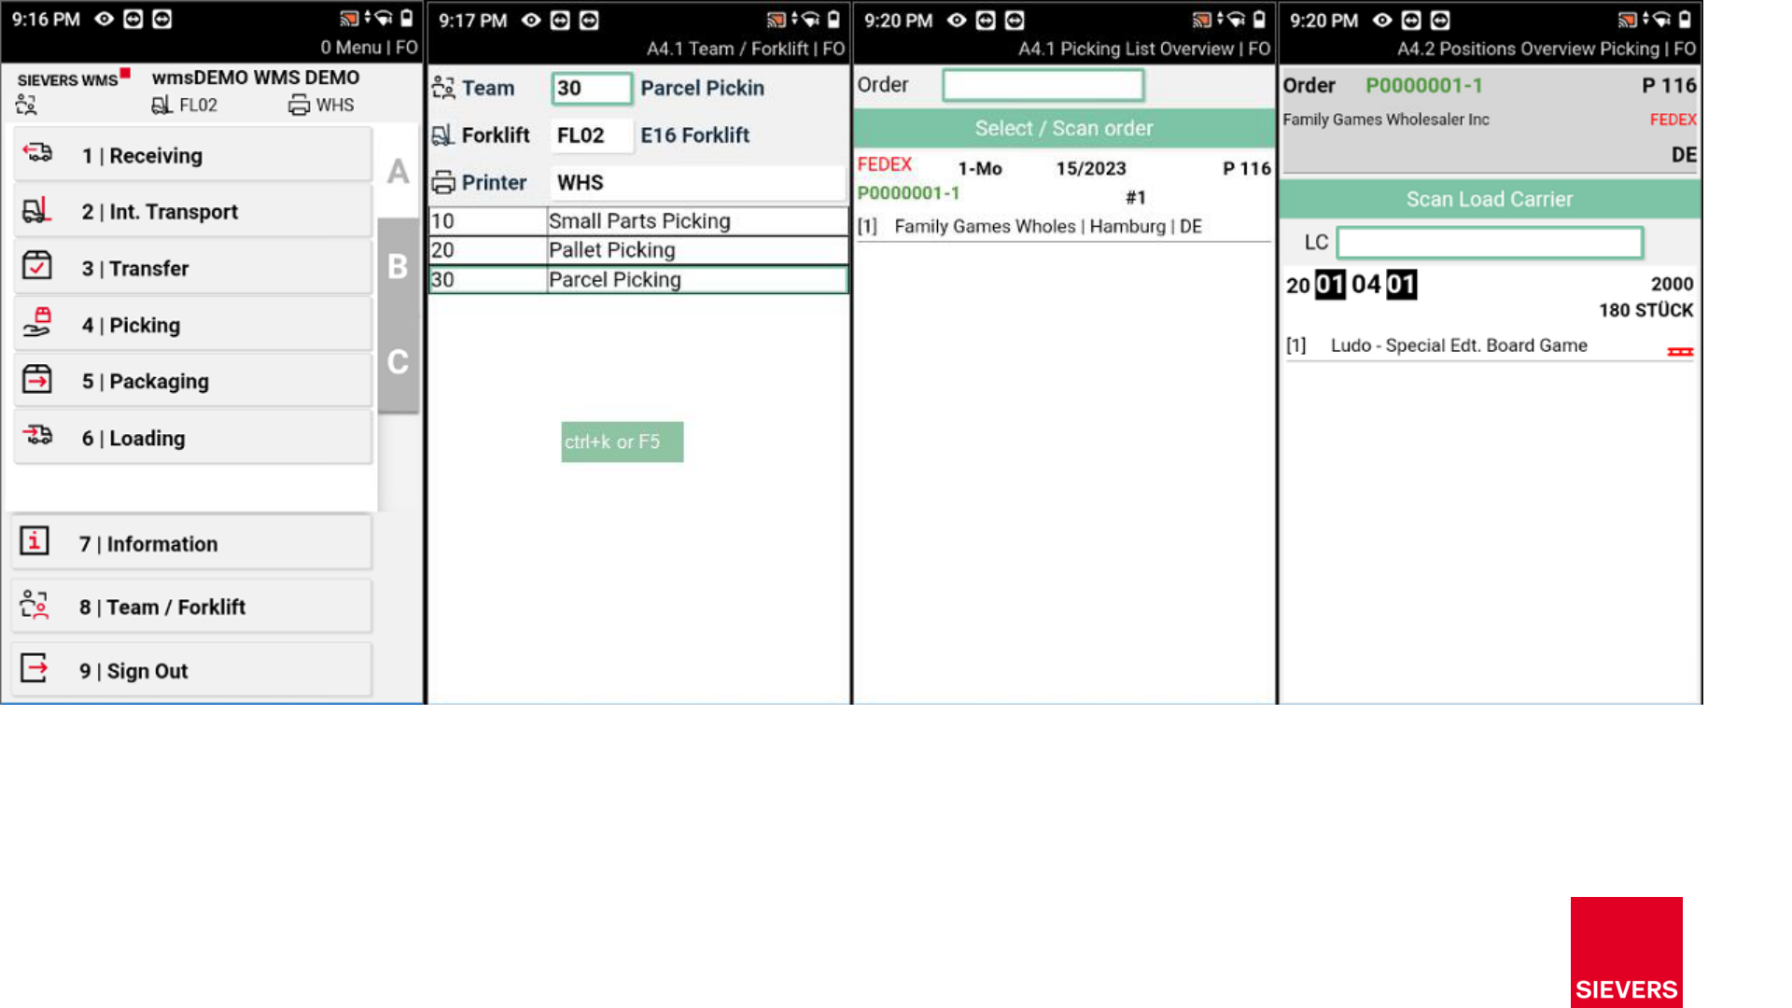
Task: Click the Sign Out exit icon
Action: coord(35,668)
